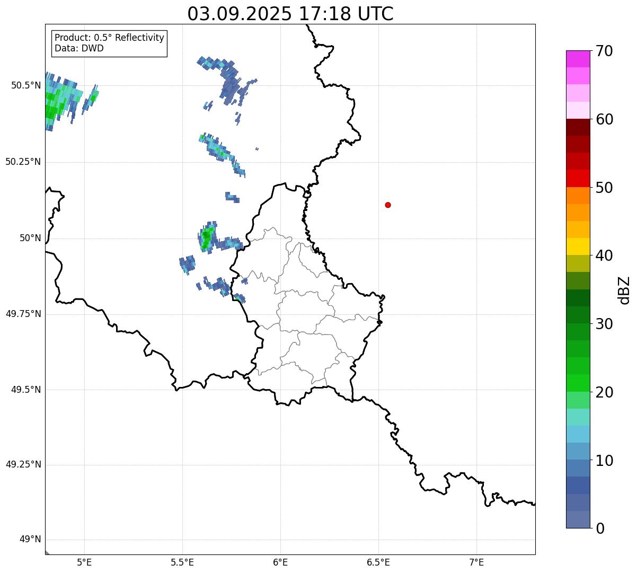Click the 50°N latitude label
This screenshot has width=637, height=573.
[30, 238]
